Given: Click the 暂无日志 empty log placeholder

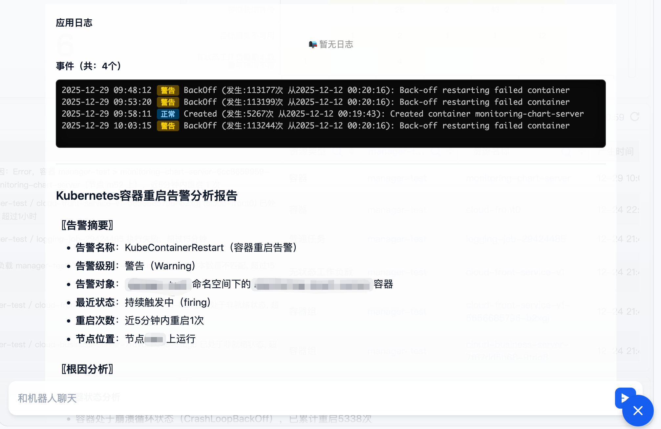Looking at the screenshot, I should pyautogui.click(x=336, y=44).
